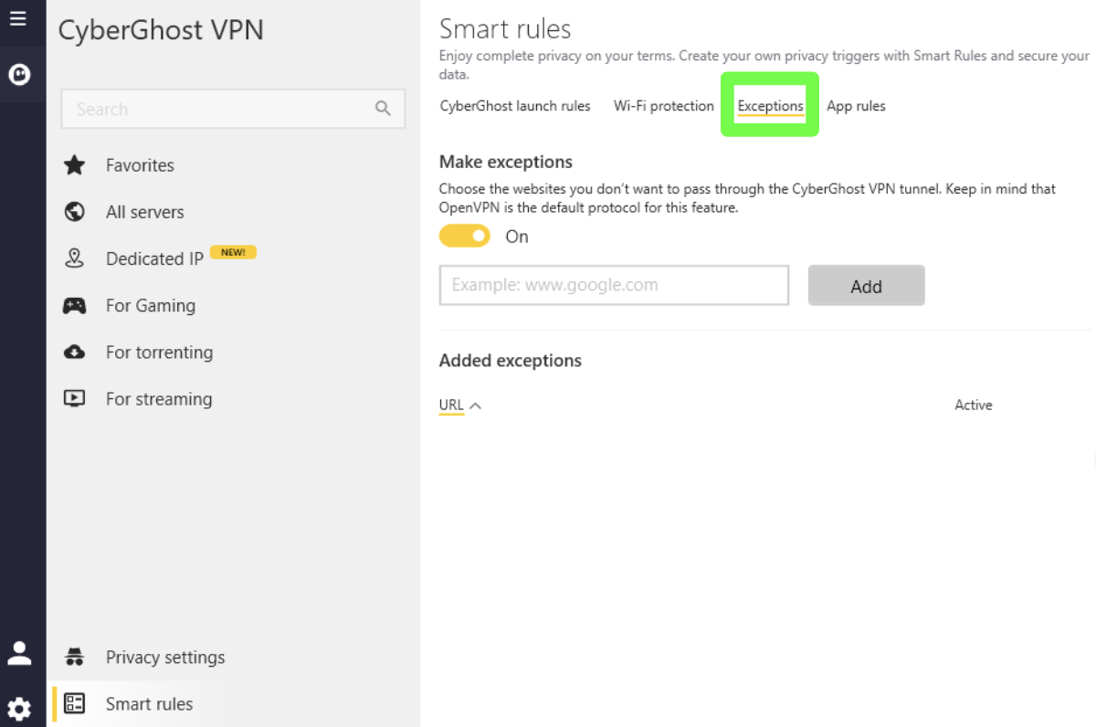Click the NEW! badge beside Dedicated IP
1096x727 pixels.
pos(233,252)
